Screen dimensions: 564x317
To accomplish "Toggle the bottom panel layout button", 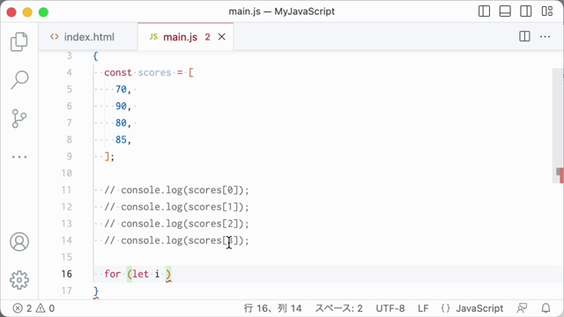I will point(505,11).
